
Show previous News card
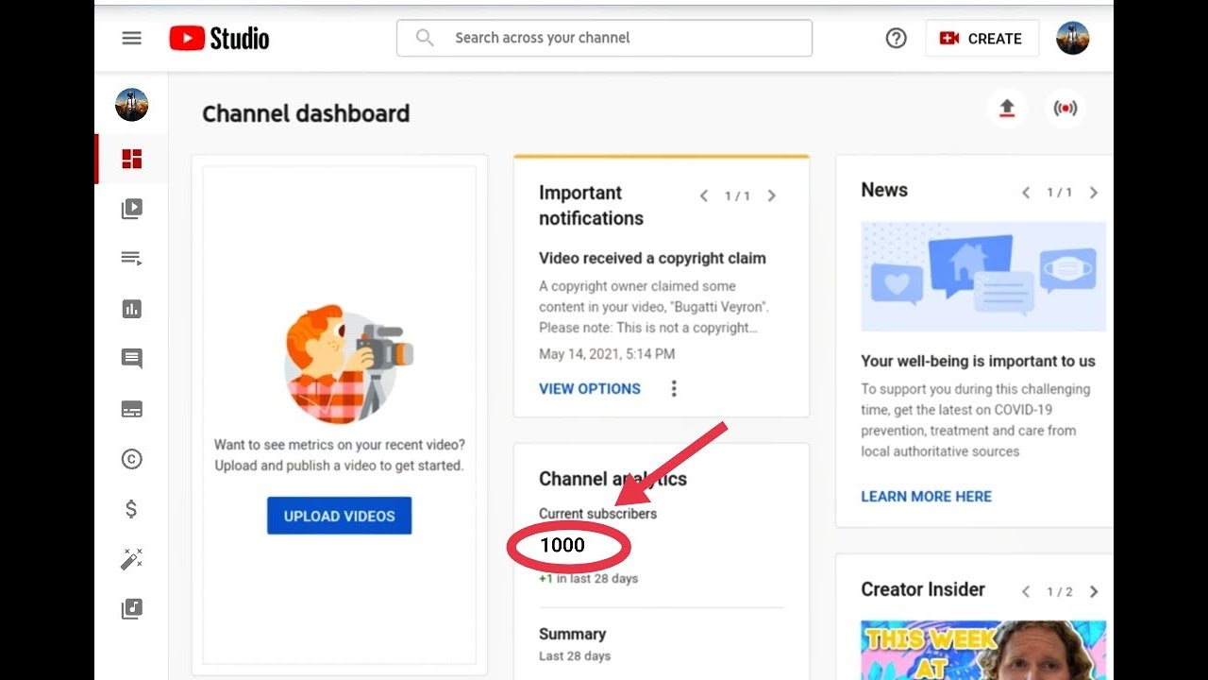tap(1026, 192)
